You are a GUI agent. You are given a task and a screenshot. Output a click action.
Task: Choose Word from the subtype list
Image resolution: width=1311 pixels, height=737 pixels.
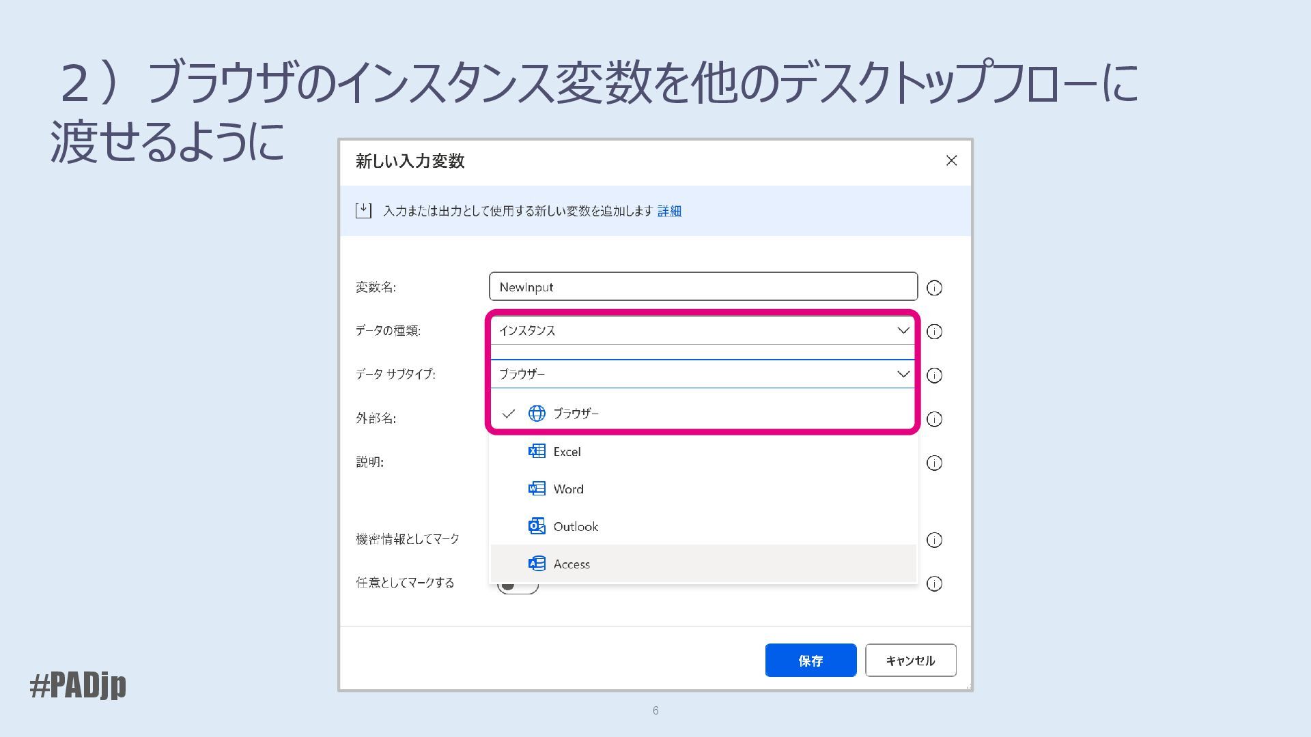click(568, 489)
